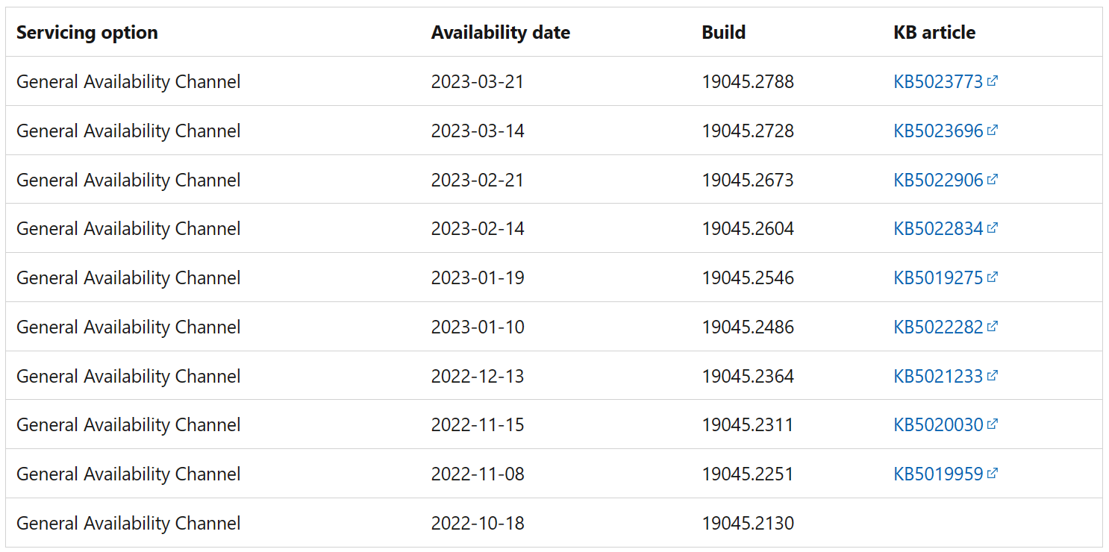Click external link icon beside KB5021233
The width and height of the screenshot is (1109, 552).
click(992, 375)
